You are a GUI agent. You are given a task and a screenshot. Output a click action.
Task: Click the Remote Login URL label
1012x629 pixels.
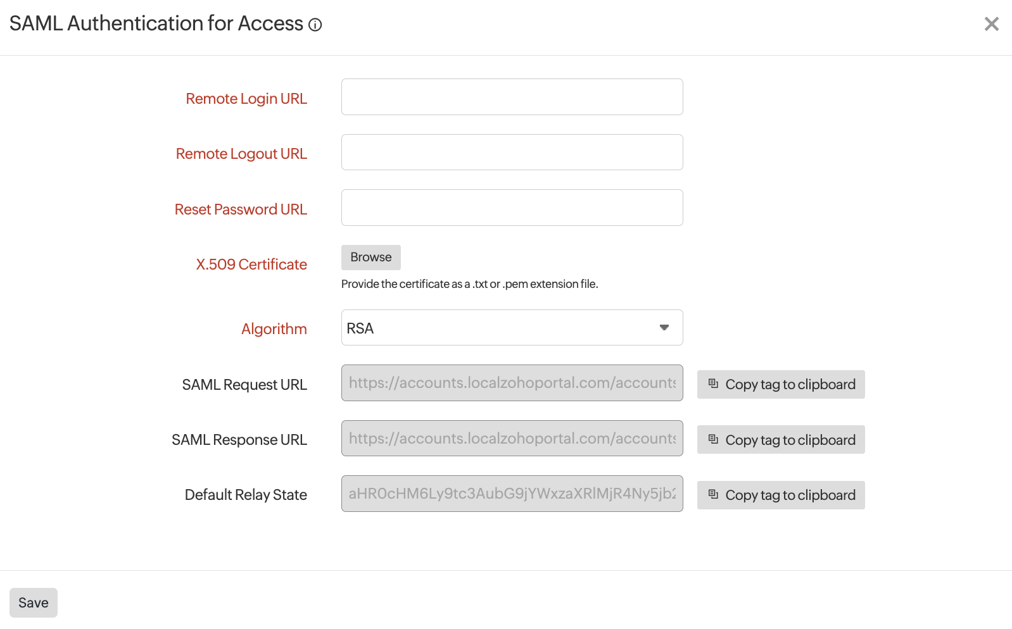coord(246,99)
